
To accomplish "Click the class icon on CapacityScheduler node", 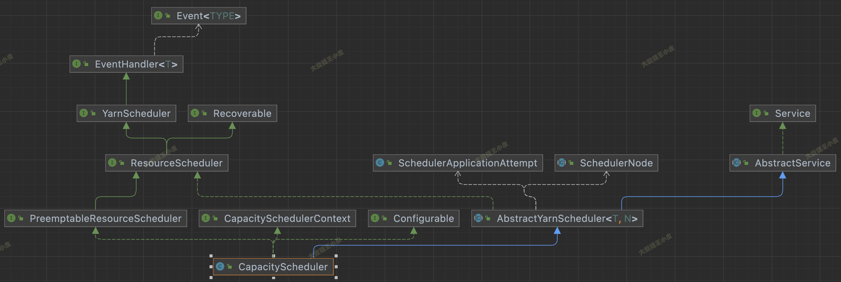I will [220, 267].
